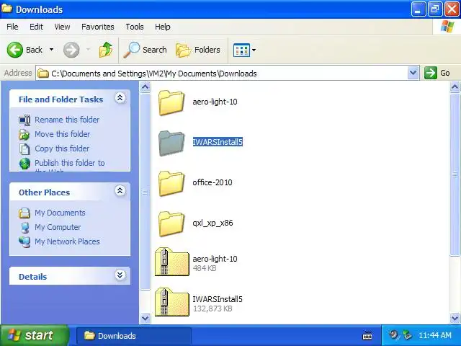Viewport: 461px width, 346px height.
Task: Click the office-2010 folder name
Action: click(x=212, y=182)
